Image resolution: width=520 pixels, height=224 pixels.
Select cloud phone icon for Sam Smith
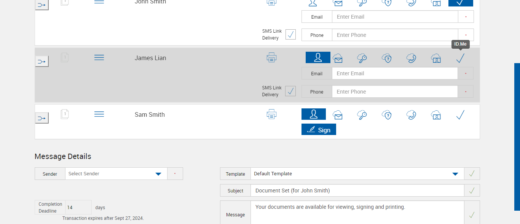click(x=411, y=115)
